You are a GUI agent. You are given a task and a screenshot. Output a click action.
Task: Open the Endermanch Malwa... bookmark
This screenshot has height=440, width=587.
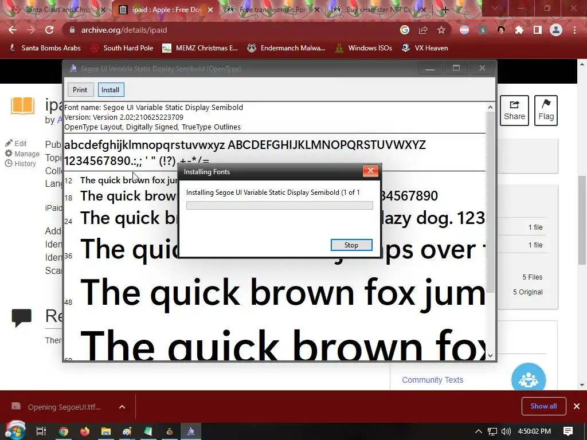[286, 48]
